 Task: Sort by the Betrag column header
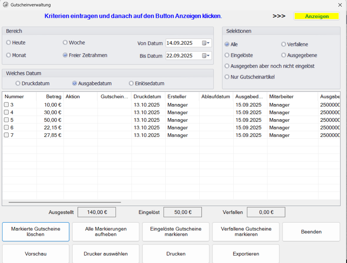coord(50,97)
